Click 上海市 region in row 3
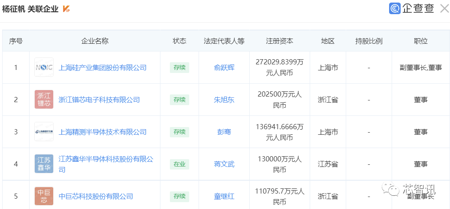Image resolution: width=450 pixels, height=209 pixels. [x=328, y=132]
